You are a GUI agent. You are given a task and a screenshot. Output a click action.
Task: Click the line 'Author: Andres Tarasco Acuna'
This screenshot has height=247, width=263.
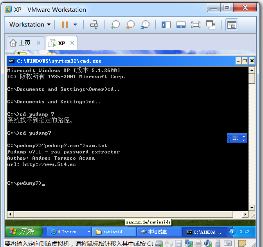pos(51,158)
